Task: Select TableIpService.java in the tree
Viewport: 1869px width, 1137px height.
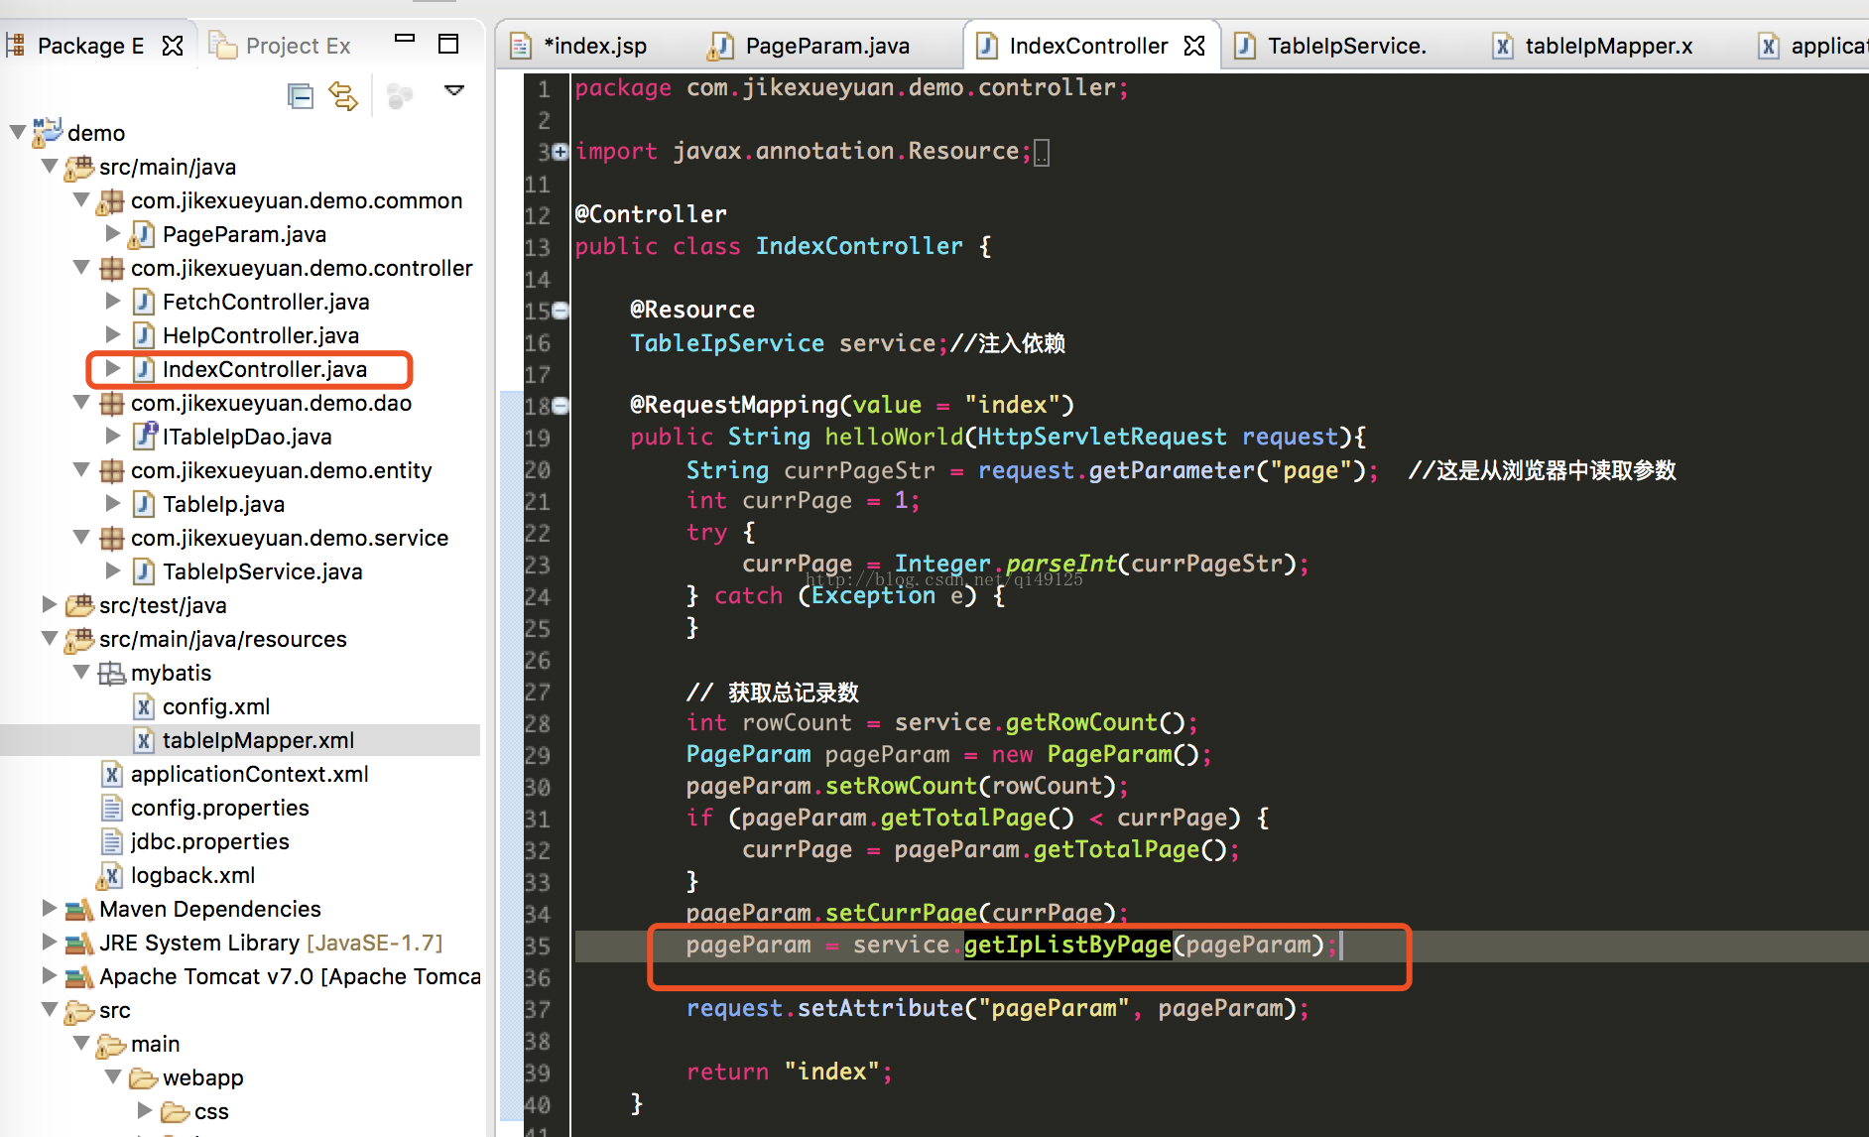Action: click(263, 571)
